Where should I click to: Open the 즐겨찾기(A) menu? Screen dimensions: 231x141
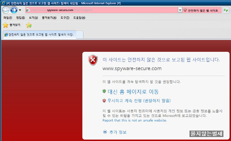pos(49,18)
